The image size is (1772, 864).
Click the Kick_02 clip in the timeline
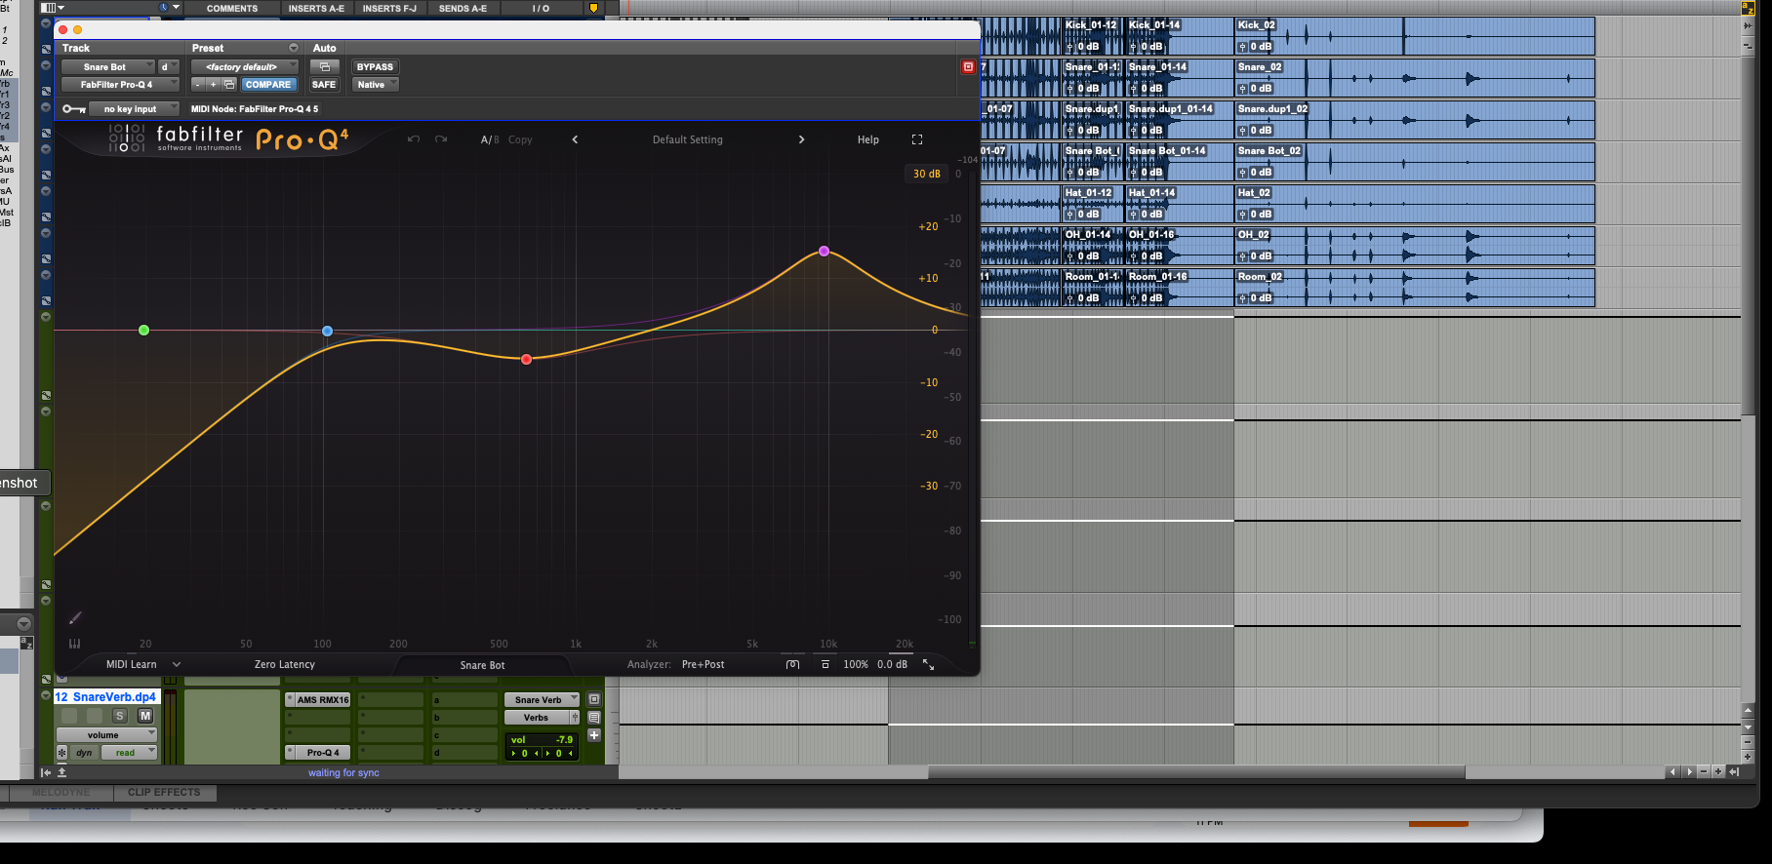pyautogui.click(x=1415, y=36)
